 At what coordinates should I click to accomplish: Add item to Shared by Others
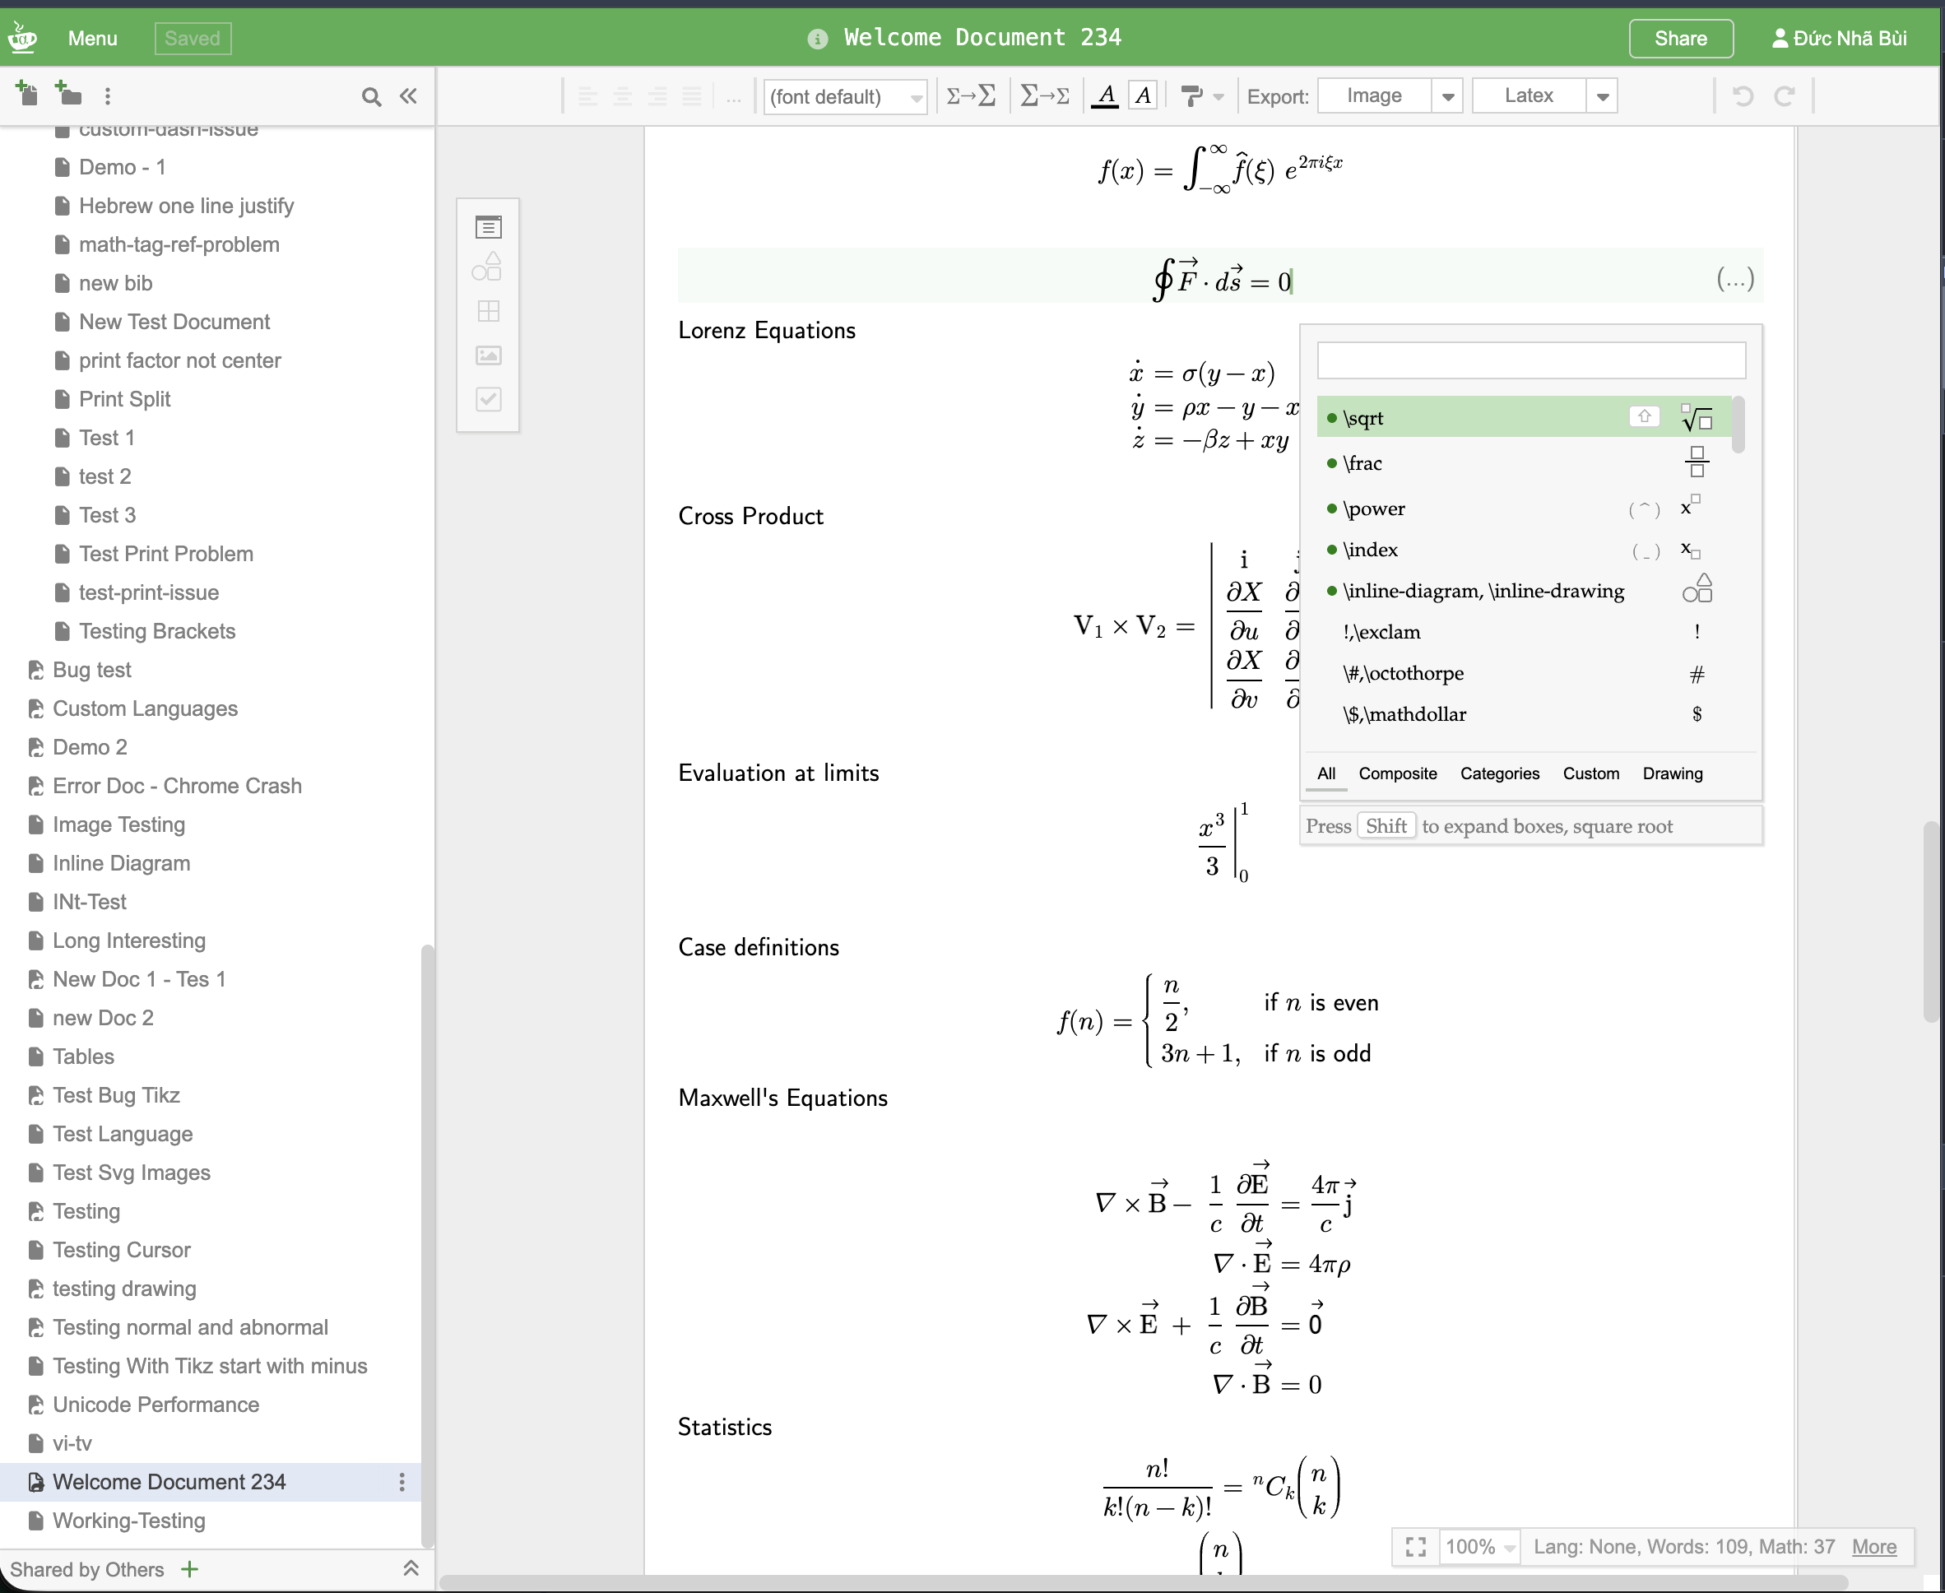click(x=190, y=1569)
